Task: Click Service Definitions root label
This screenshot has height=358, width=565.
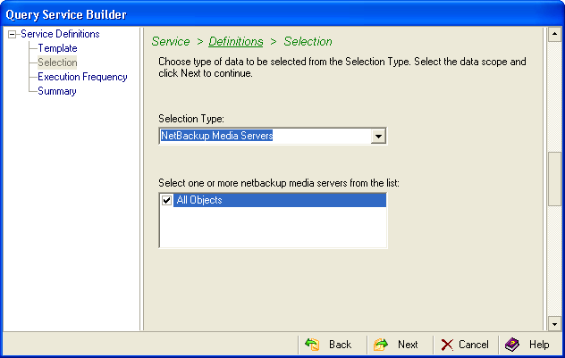Action: coord(60,34)
